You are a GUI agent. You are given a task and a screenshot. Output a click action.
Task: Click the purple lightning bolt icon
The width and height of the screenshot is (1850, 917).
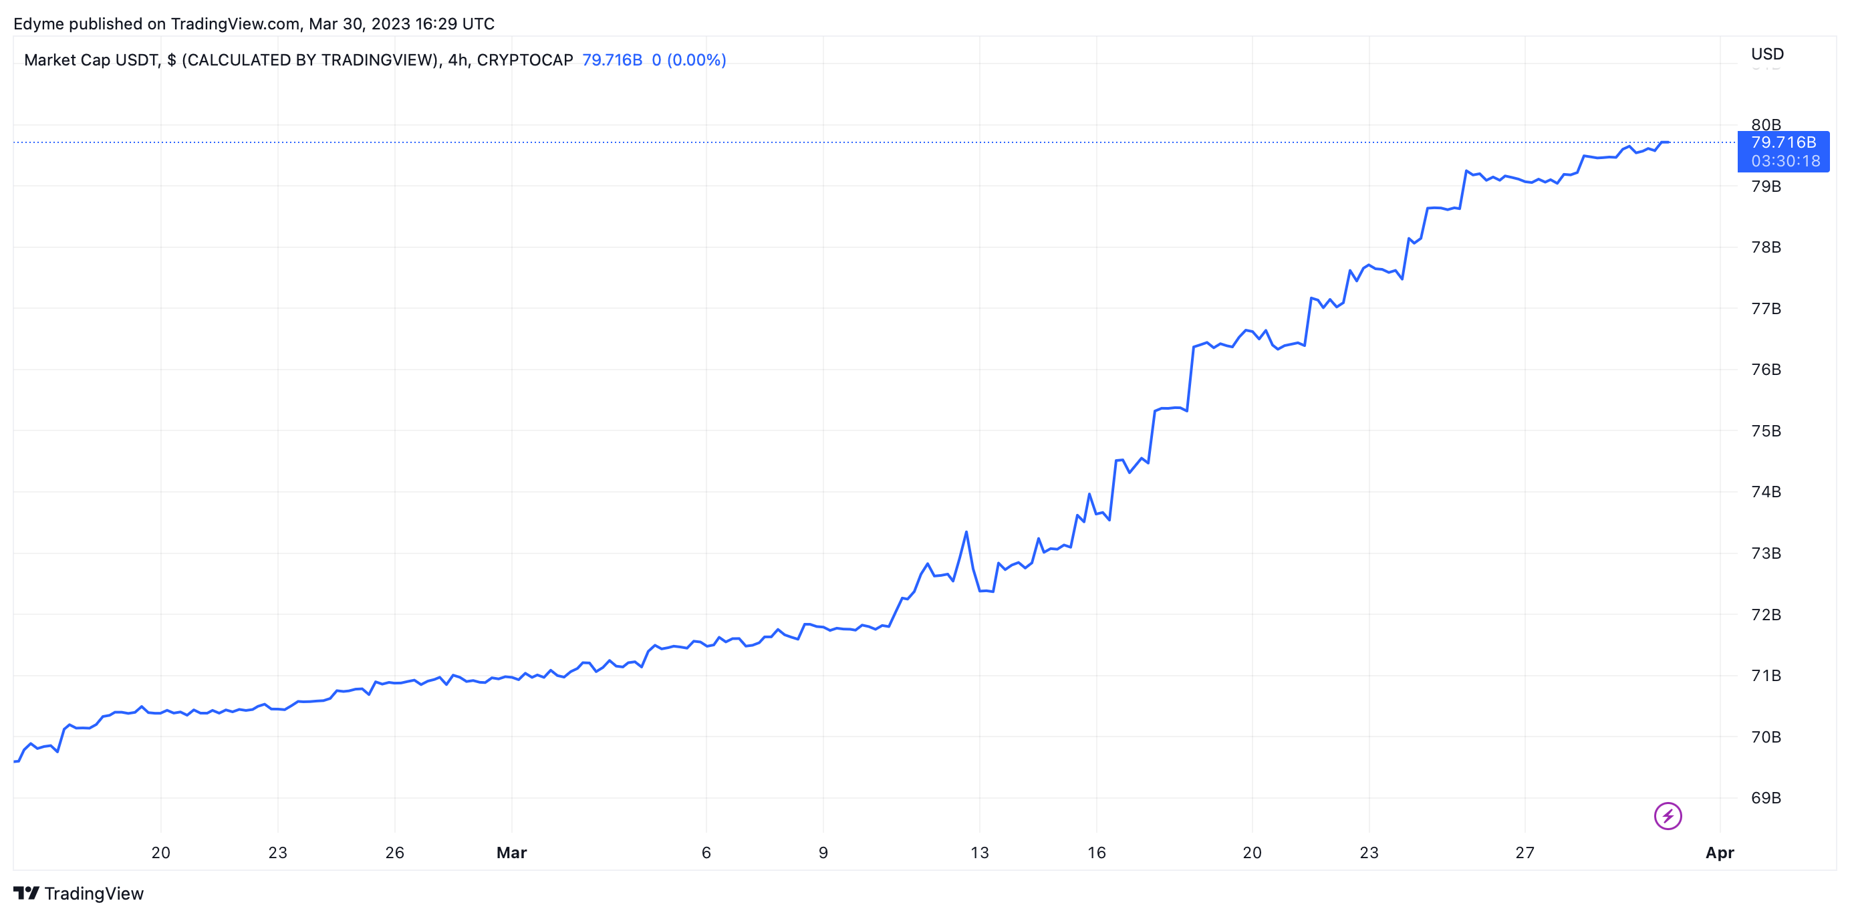[1668, 816]
